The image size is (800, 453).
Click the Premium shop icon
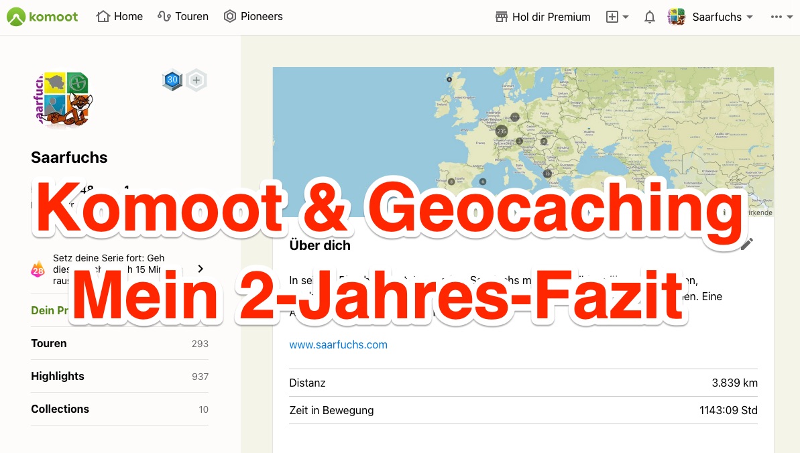tap(502, 17)
